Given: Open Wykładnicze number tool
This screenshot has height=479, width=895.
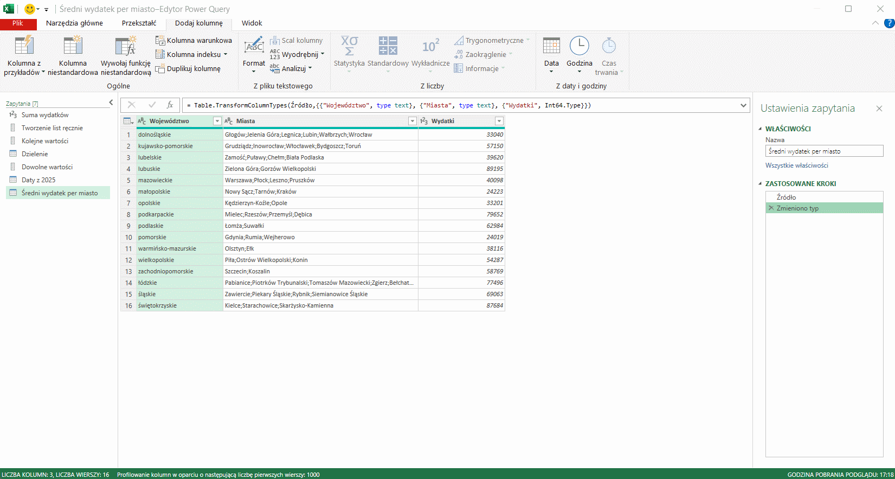Looking at the screenshot, I should 430,54.
